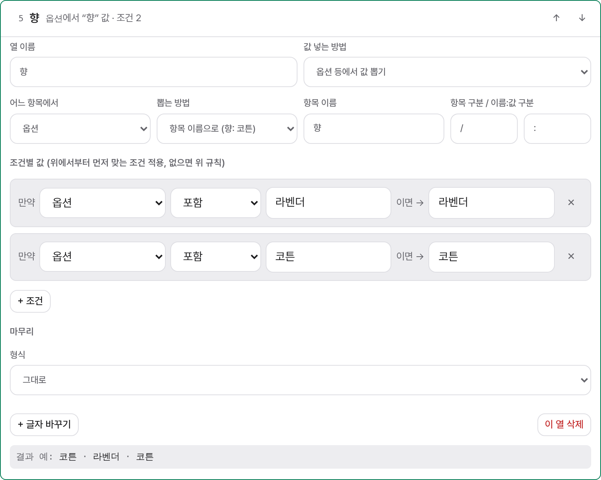
Task: Click the + 글자 바꾸기 button
Action: coord(44,425)
